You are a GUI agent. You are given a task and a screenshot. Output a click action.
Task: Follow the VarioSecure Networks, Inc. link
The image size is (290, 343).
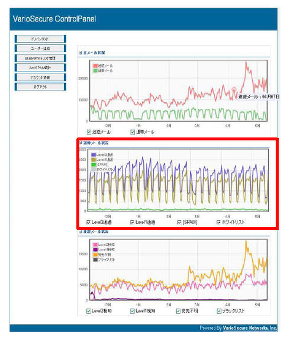point(250,328)
